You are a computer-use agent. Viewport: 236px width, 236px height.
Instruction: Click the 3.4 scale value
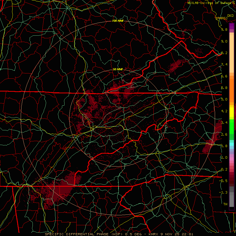(224, 122)
